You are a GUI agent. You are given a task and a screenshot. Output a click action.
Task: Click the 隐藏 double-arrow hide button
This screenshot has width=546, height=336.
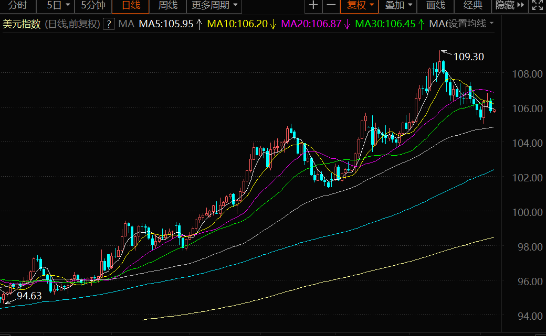point(510,6)
